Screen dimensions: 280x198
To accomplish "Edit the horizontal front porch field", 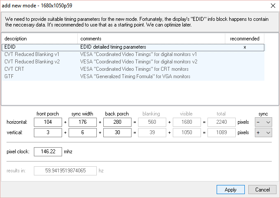I will pos(48,122).
